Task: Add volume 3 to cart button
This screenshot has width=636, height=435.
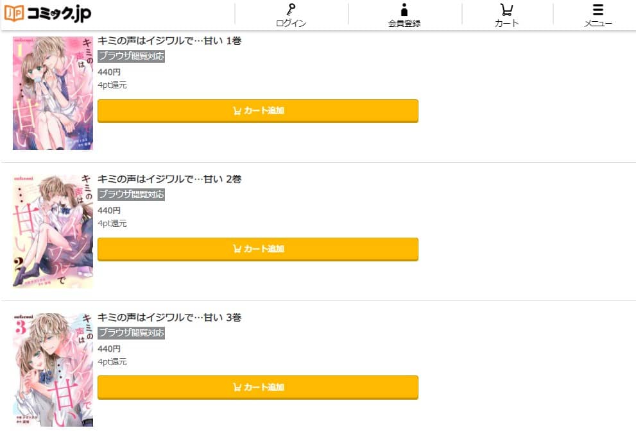Action: click(258, 387)
